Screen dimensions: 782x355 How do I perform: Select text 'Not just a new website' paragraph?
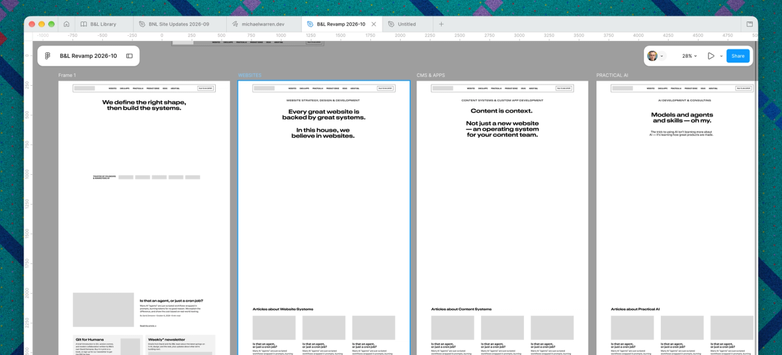pyautogui.click(x=502, y=129)
